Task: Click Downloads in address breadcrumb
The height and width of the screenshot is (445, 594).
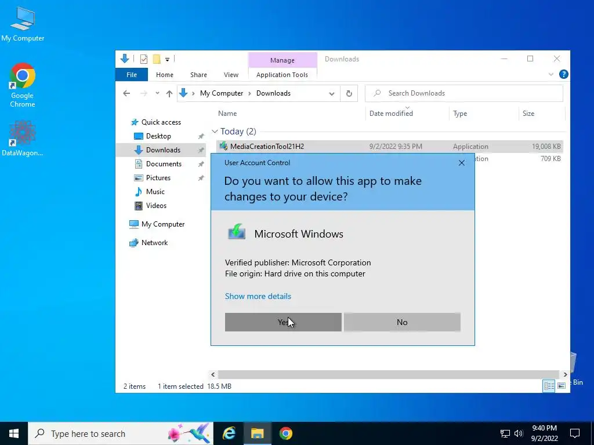Action: click(273, 93)
